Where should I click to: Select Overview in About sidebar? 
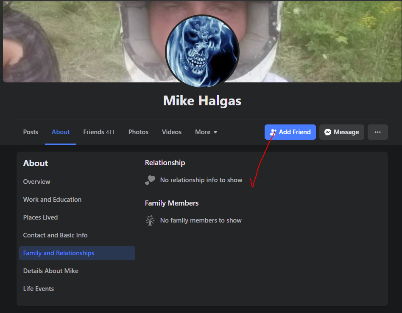click(77, 181)
